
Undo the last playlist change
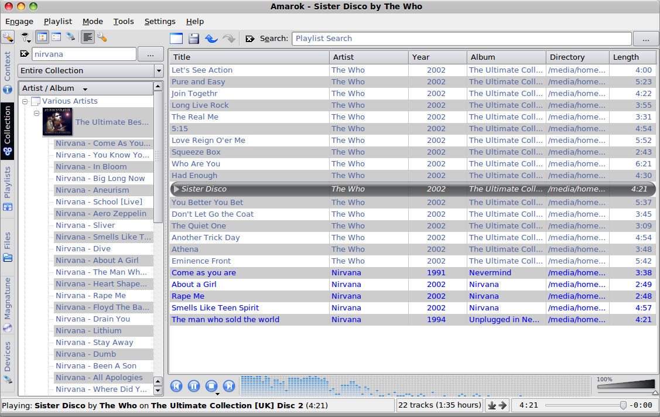(211, 39)
